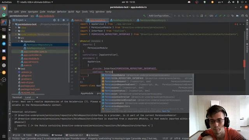The image size is (249, 140).
Task: Open the Database side tool window
Action: (247, 34)
